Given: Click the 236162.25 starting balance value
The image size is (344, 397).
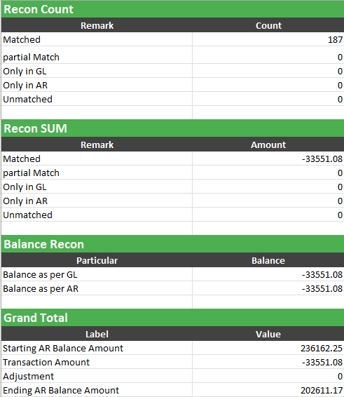Looking at the screenshot, I should 268,348.
